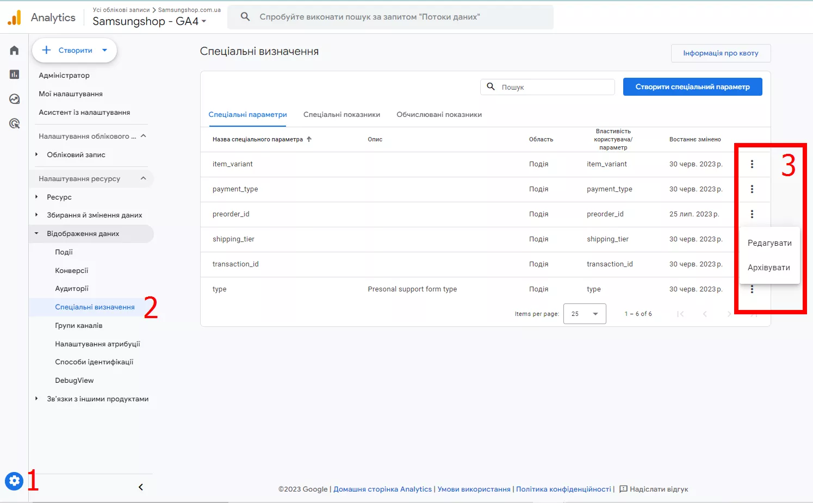Viewport: 813px width, 503px height.
Task: Open the Samsungshop - GA4 property selector
Action: (150, 21)
